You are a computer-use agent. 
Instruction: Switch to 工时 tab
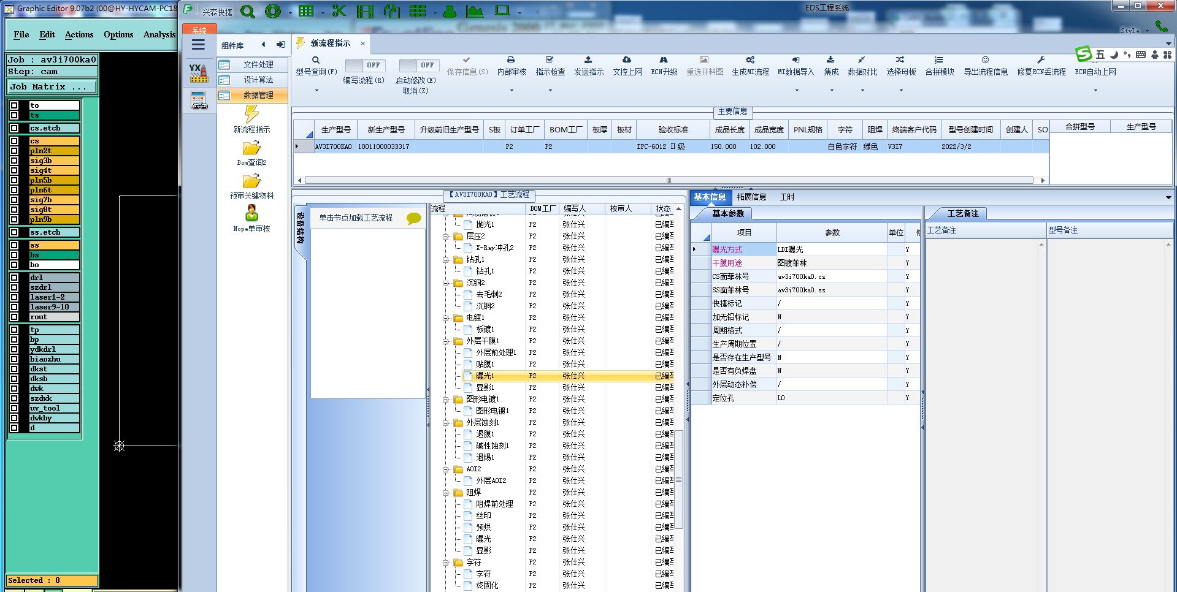(787, 197)
